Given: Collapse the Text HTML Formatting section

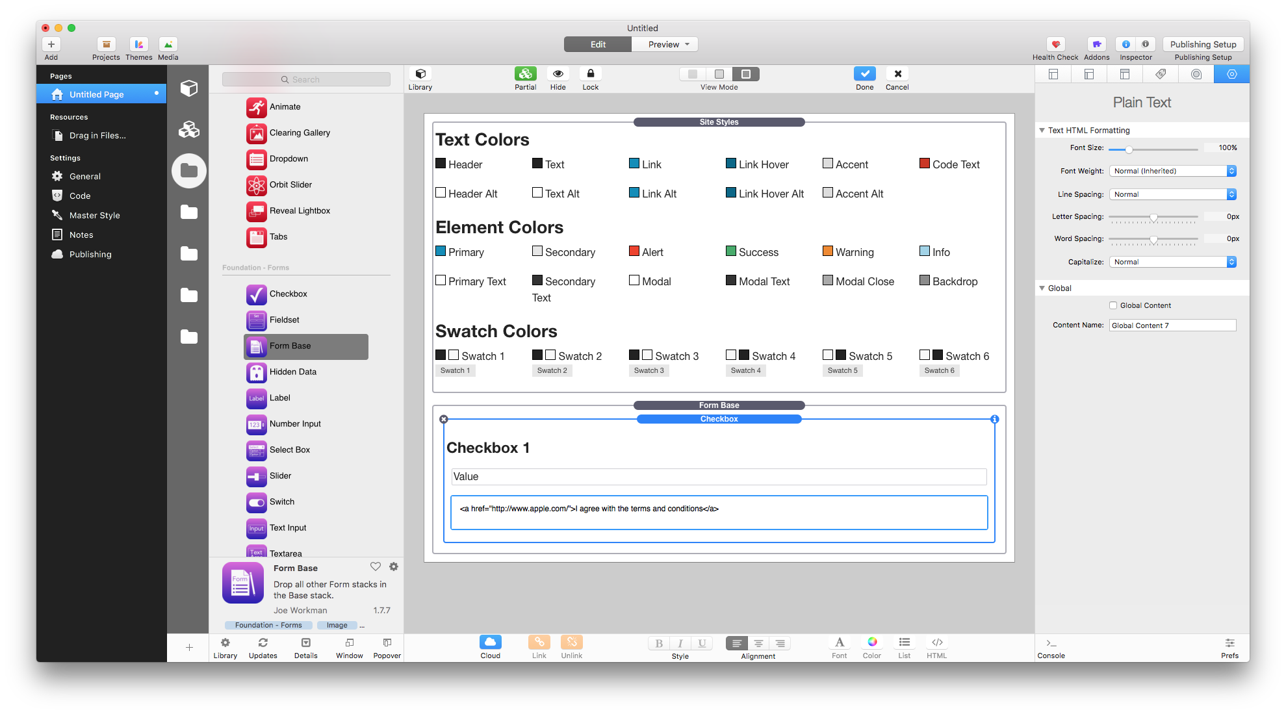Looking at the screenshot, I should [x=1042, y=131].
